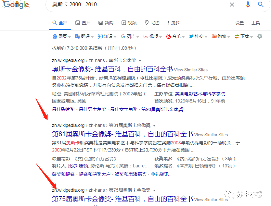Open the 最佳影片奖 sitelink
This screenshot has height=206, width=271.
63,109
